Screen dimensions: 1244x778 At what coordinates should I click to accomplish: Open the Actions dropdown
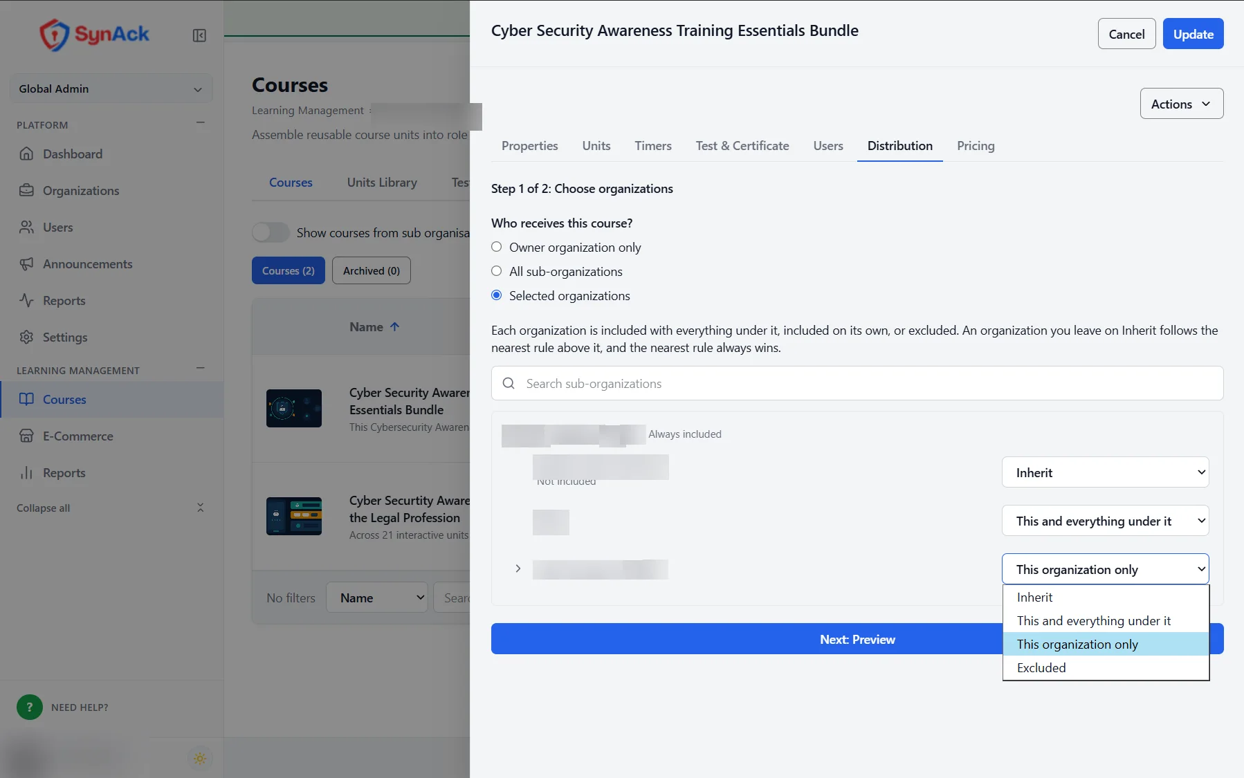tap(1182, 104)
